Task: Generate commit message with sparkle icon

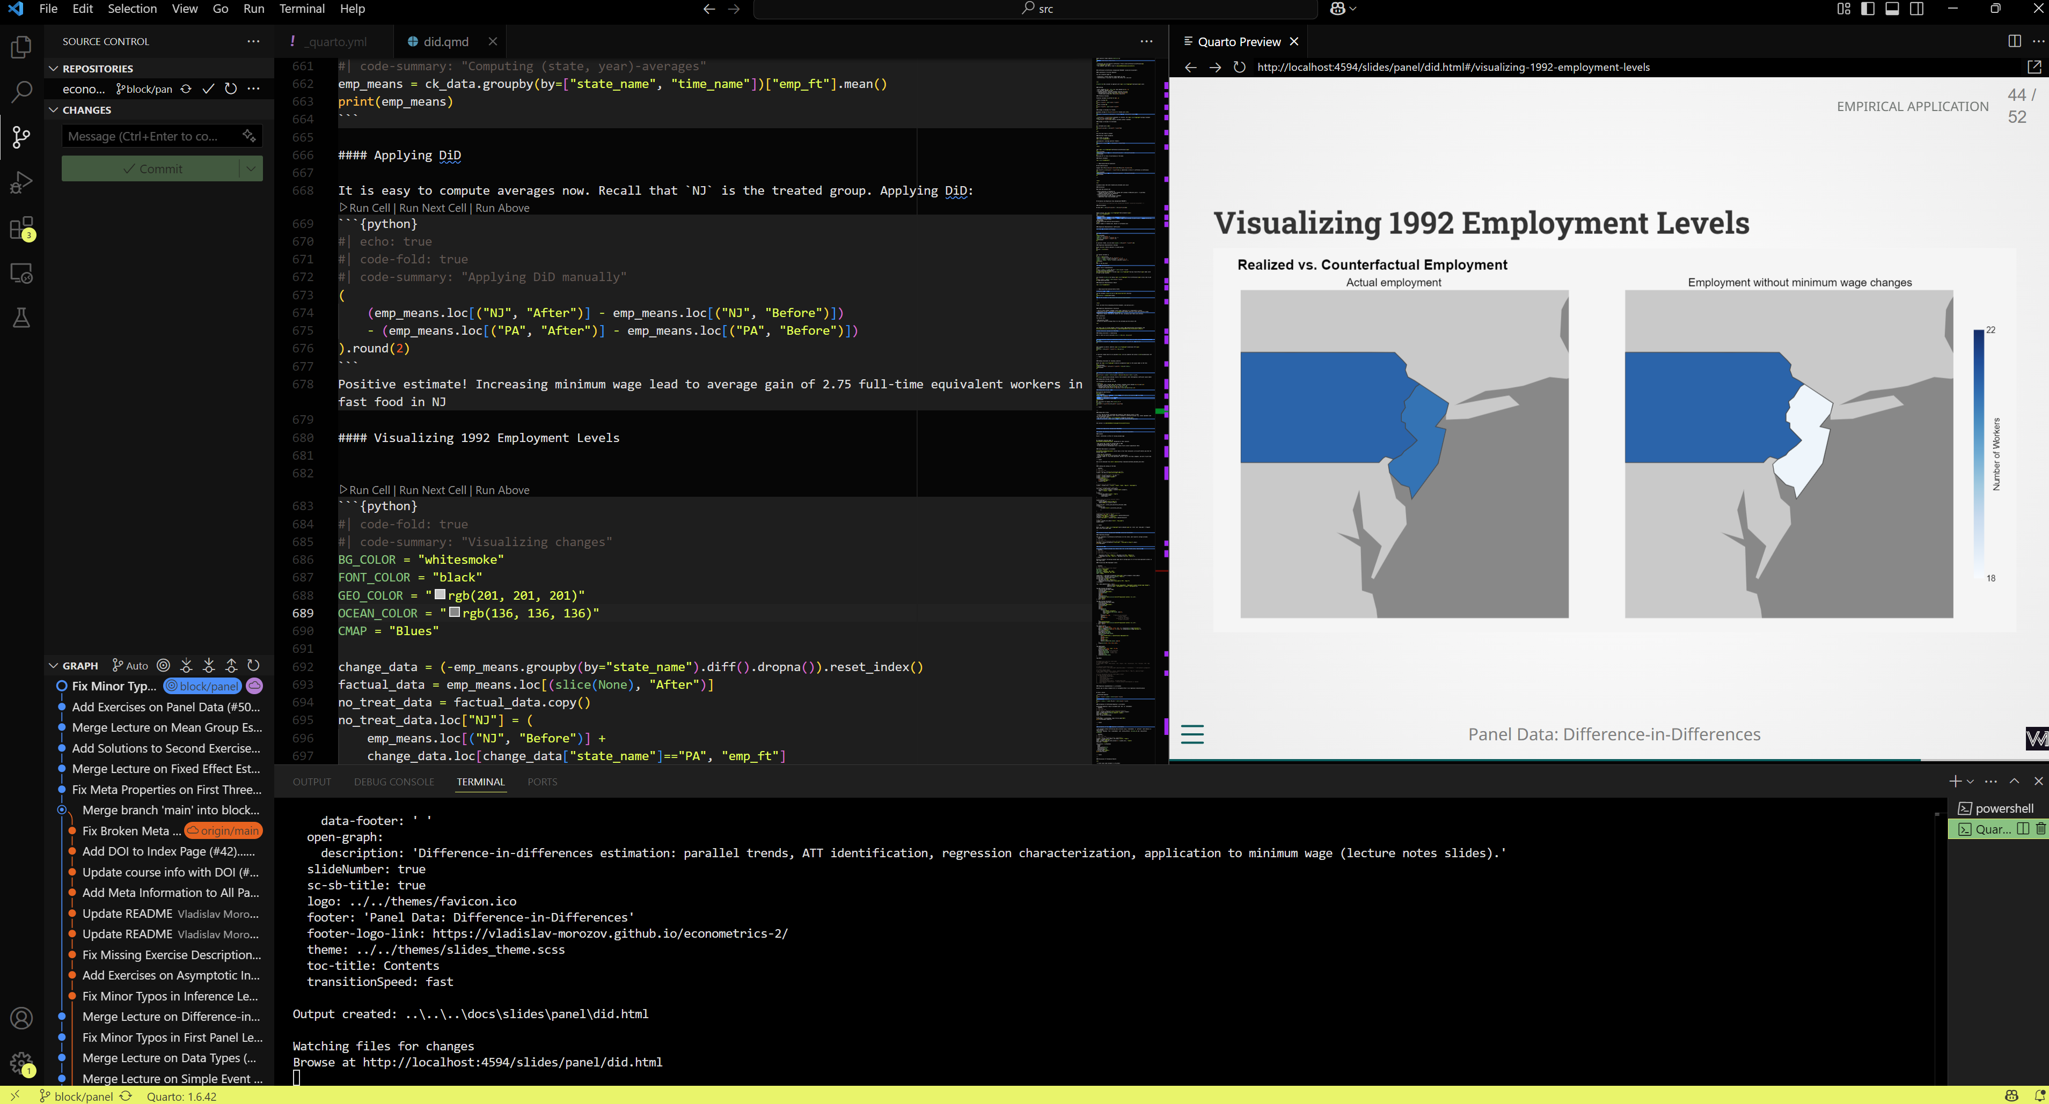Action: 249,136
